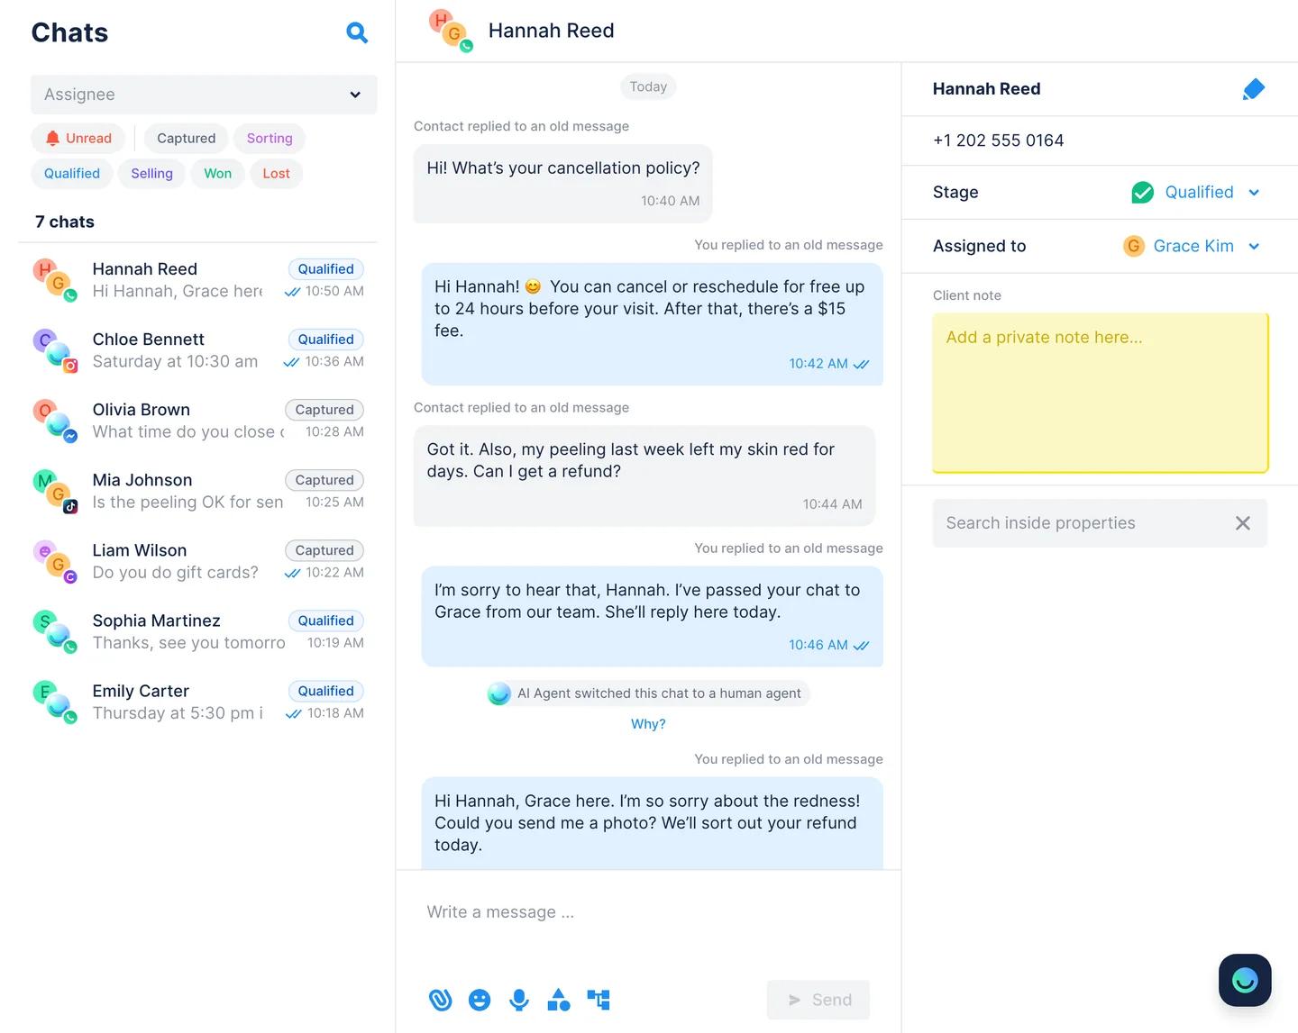
Task: Click the Qualified stage value
Action: pyautogui.click(x=1199, y=193)
